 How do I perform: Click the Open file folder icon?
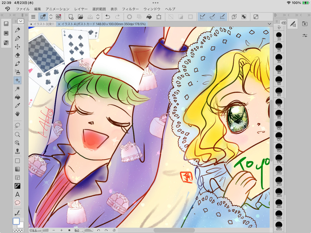tap(80, 17)
